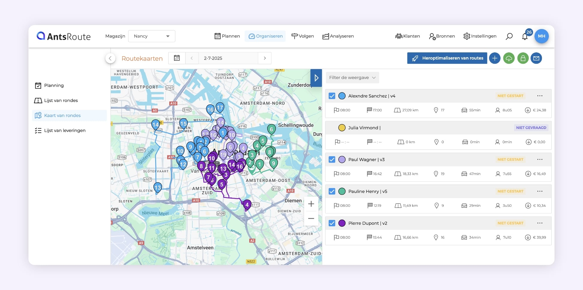Screen dimensions: 583x290
Task: Uncheck the Alexndre Sanchez route checkbox
Action: point(332,96)
